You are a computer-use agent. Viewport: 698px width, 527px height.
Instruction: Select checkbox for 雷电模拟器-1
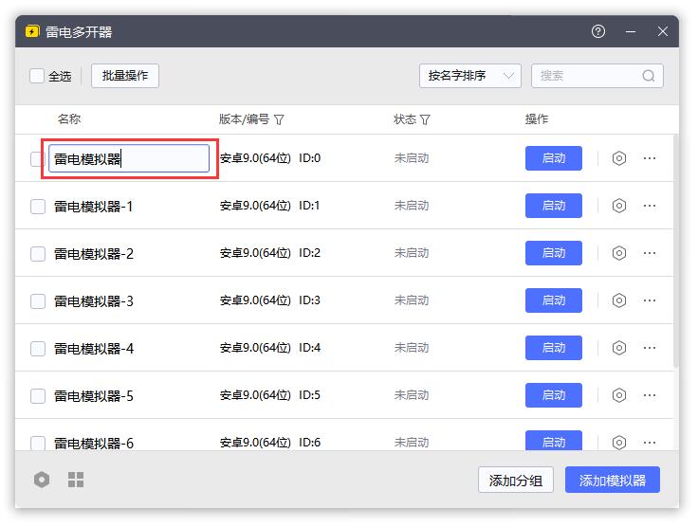tap(38, 207)
